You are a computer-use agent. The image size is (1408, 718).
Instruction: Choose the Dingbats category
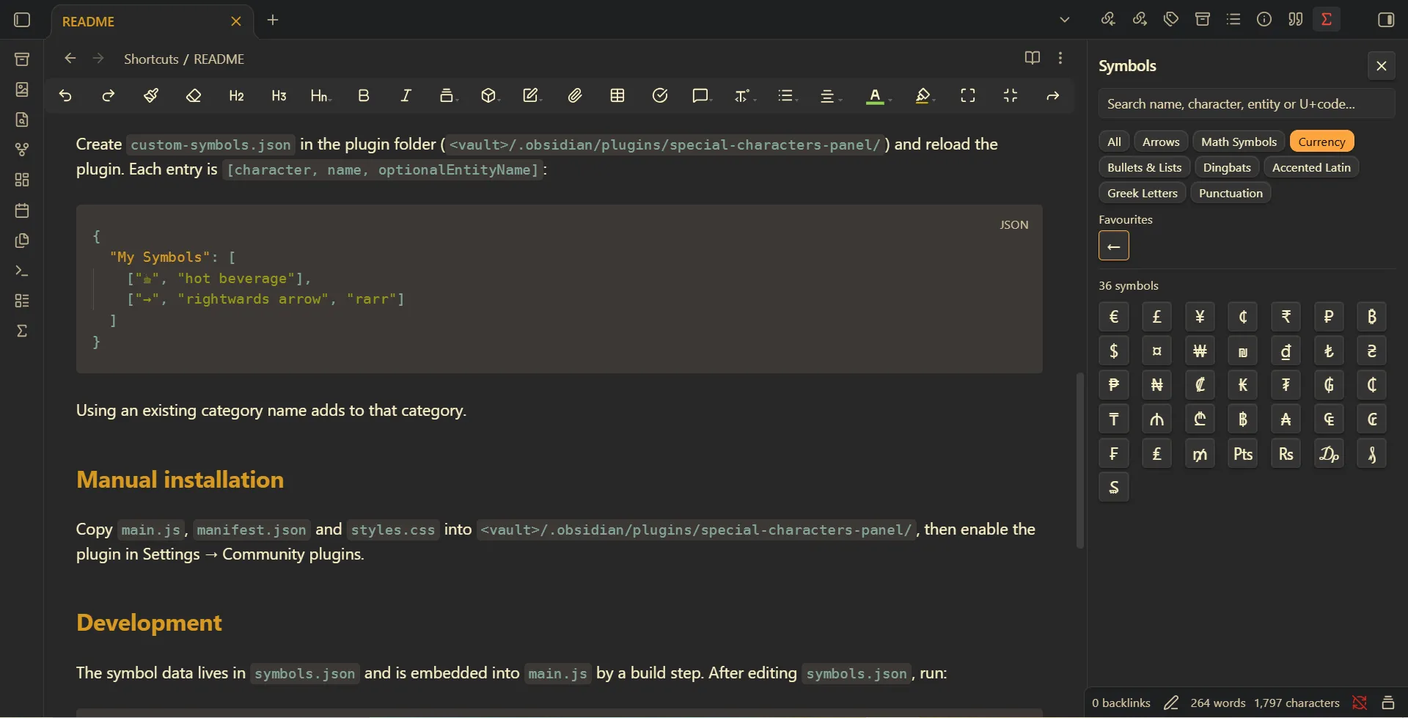tap(1227, 167)
